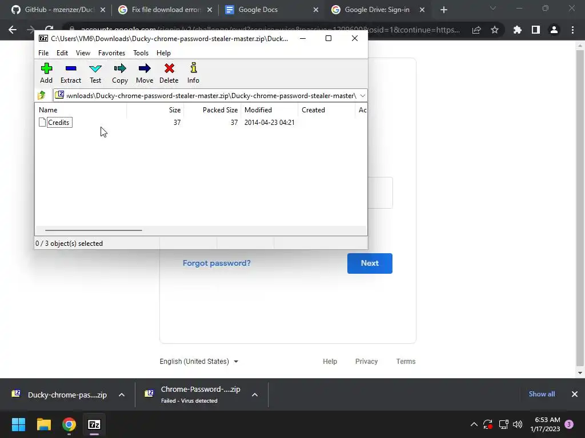Sort by Name column header
Image resolution: width=585 pixels, height=438 pixels.
(x=81, y=110)
